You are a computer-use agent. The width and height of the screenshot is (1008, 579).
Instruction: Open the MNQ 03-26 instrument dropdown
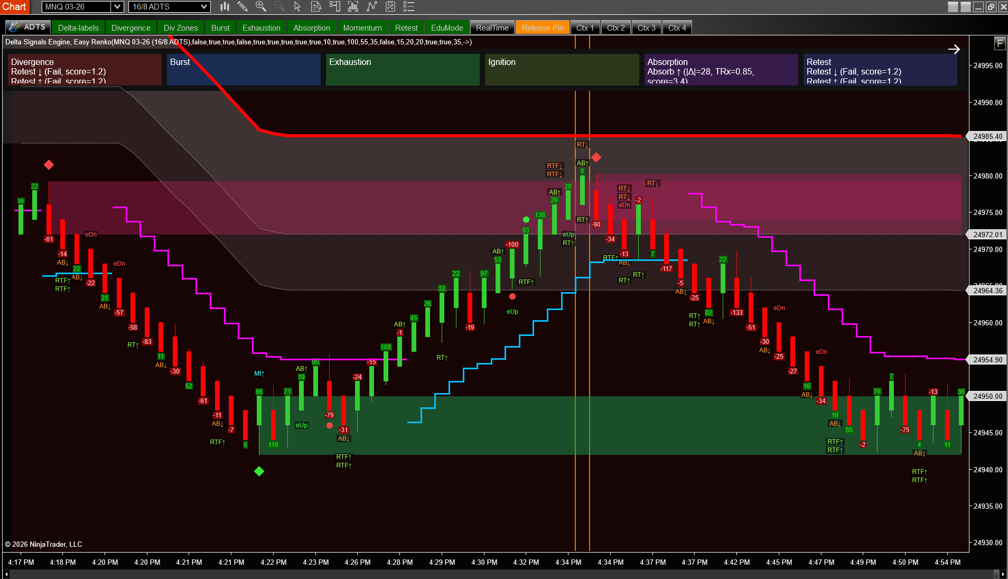[82, 7]
